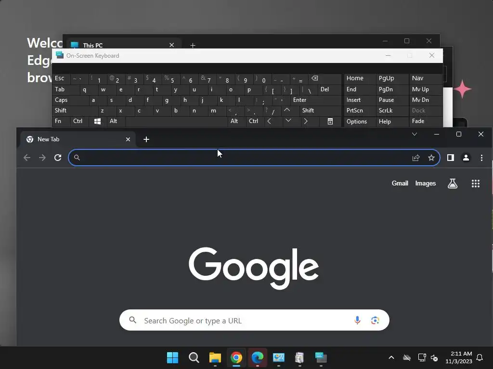Focus Chrome's address bar
The image size is (493, 369).
[254, 158]
